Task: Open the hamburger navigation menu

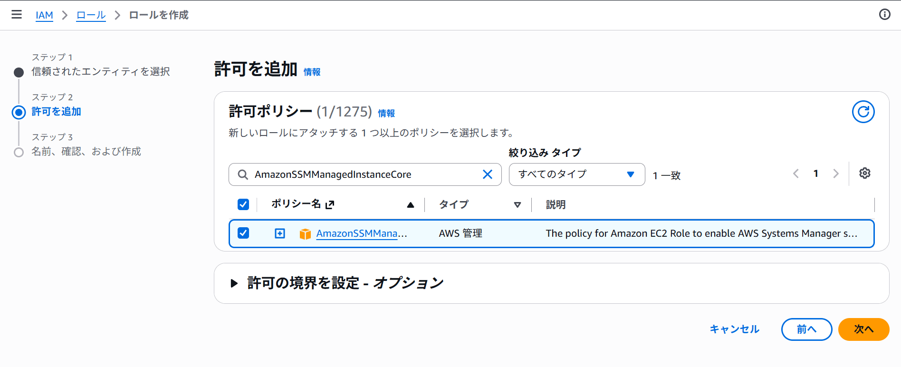Action: 17,15
